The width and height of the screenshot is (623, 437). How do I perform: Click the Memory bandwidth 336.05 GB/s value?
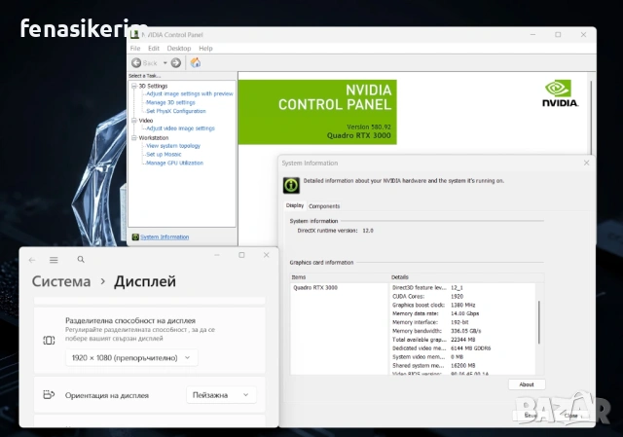[x=466, y=331]
